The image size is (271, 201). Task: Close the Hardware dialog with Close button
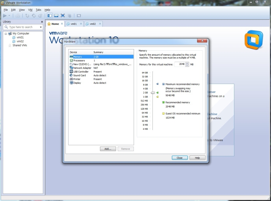click(x=179, y=158)
